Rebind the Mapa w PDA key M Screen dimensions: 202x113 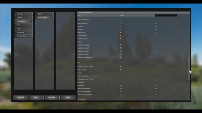click(121, 70)
